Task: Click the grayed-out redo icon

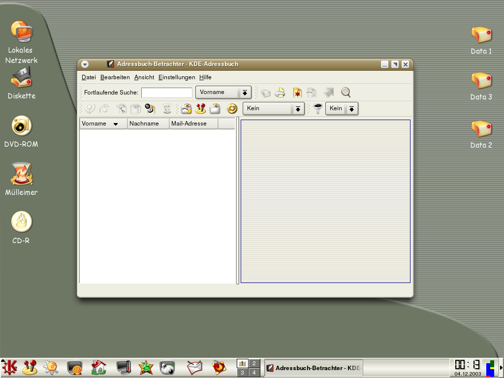Action: (x=105, y=109)
